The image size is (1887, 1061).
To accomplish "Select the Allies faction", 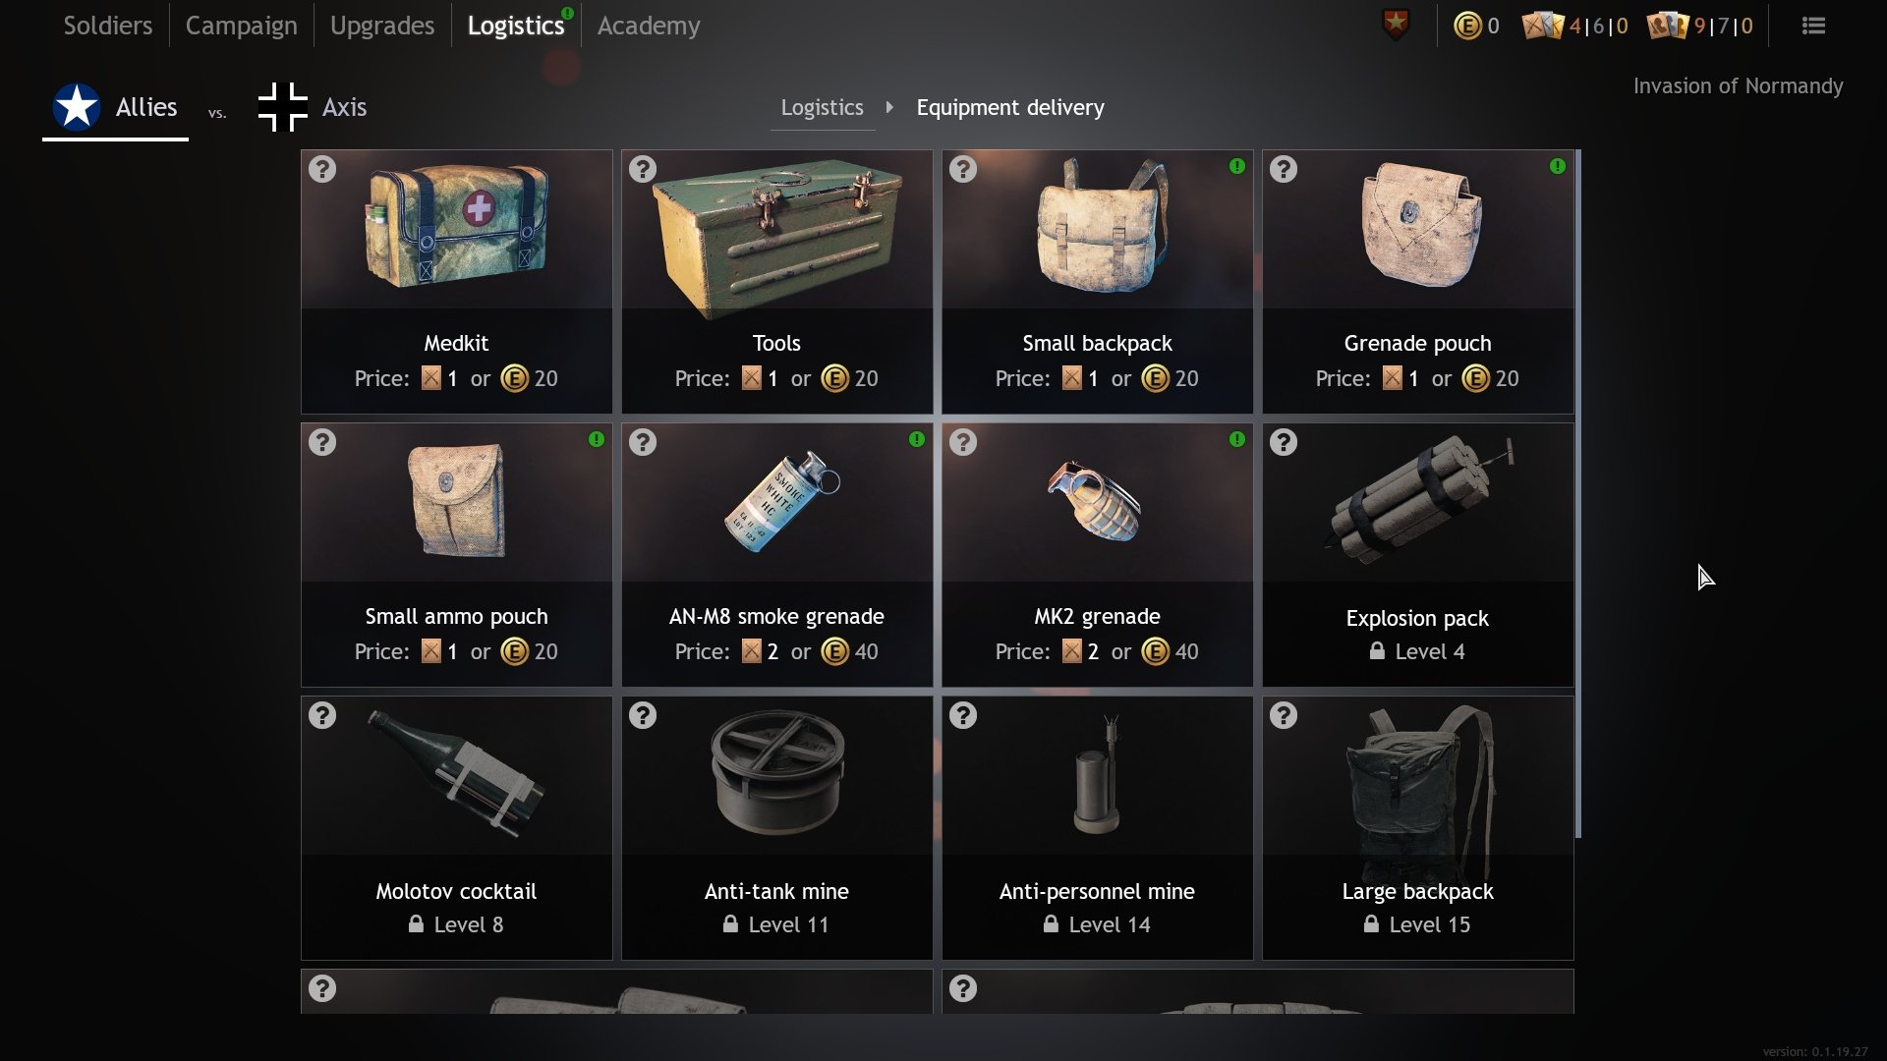I will pyautogui.click(x=116, y=107).
